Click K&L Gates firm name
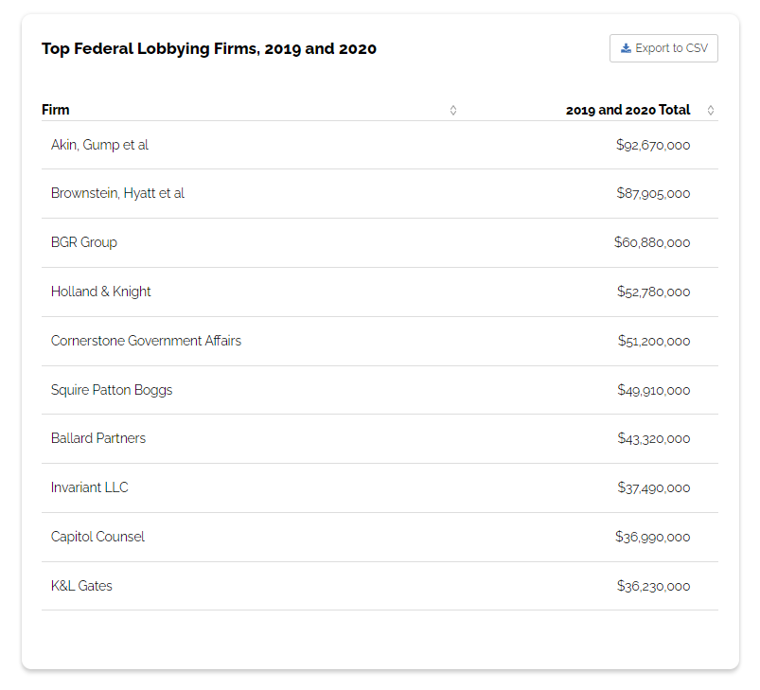The image size is (760, 690). click(81, 586)
